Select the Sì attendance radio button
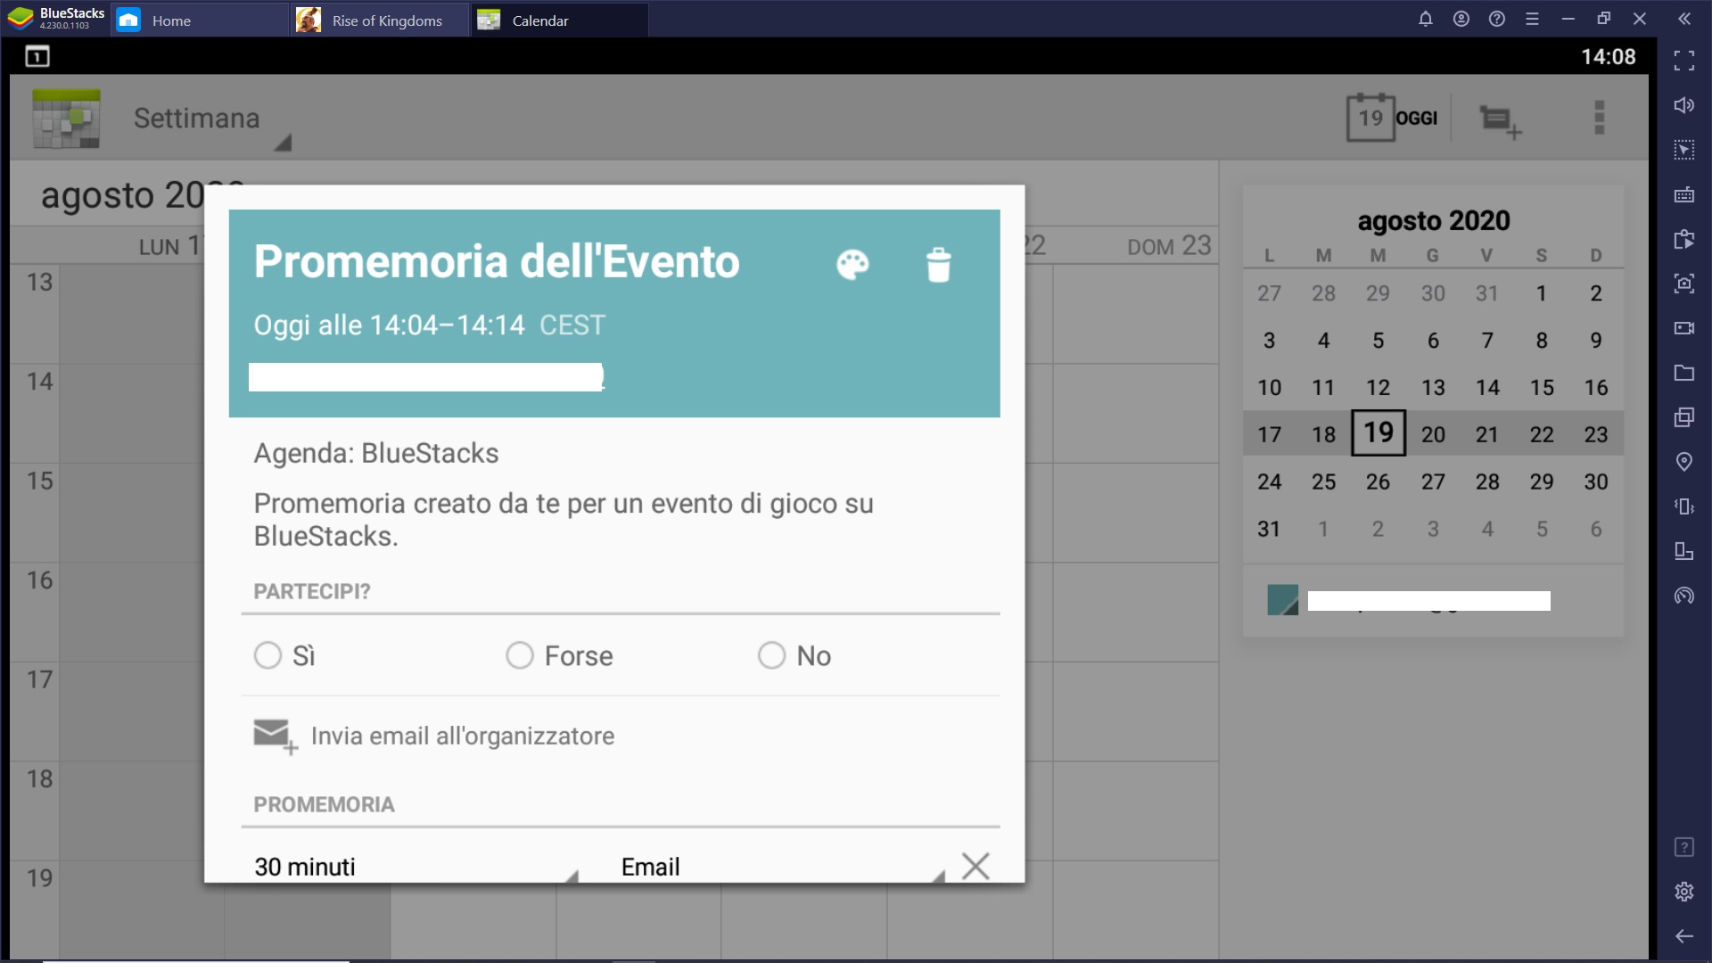 pos(267,655)
